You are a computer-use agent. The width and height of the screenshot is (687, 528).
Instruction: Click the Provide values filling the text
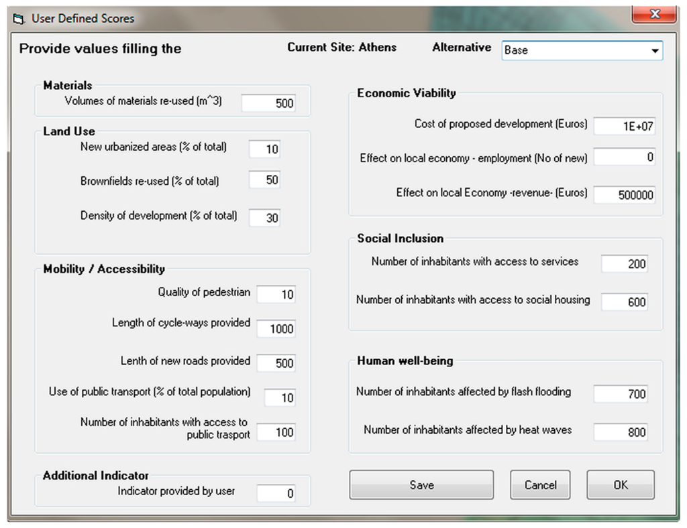tap(100, 48)
